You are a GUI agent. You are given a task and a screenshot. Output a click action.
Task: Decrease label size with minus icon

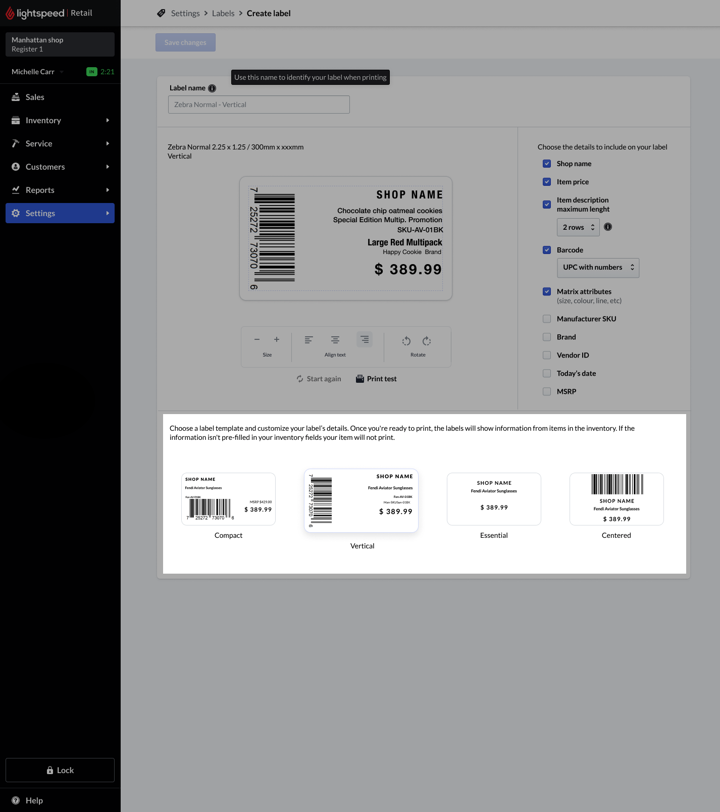pyautogui.click(x=257, y=340)
